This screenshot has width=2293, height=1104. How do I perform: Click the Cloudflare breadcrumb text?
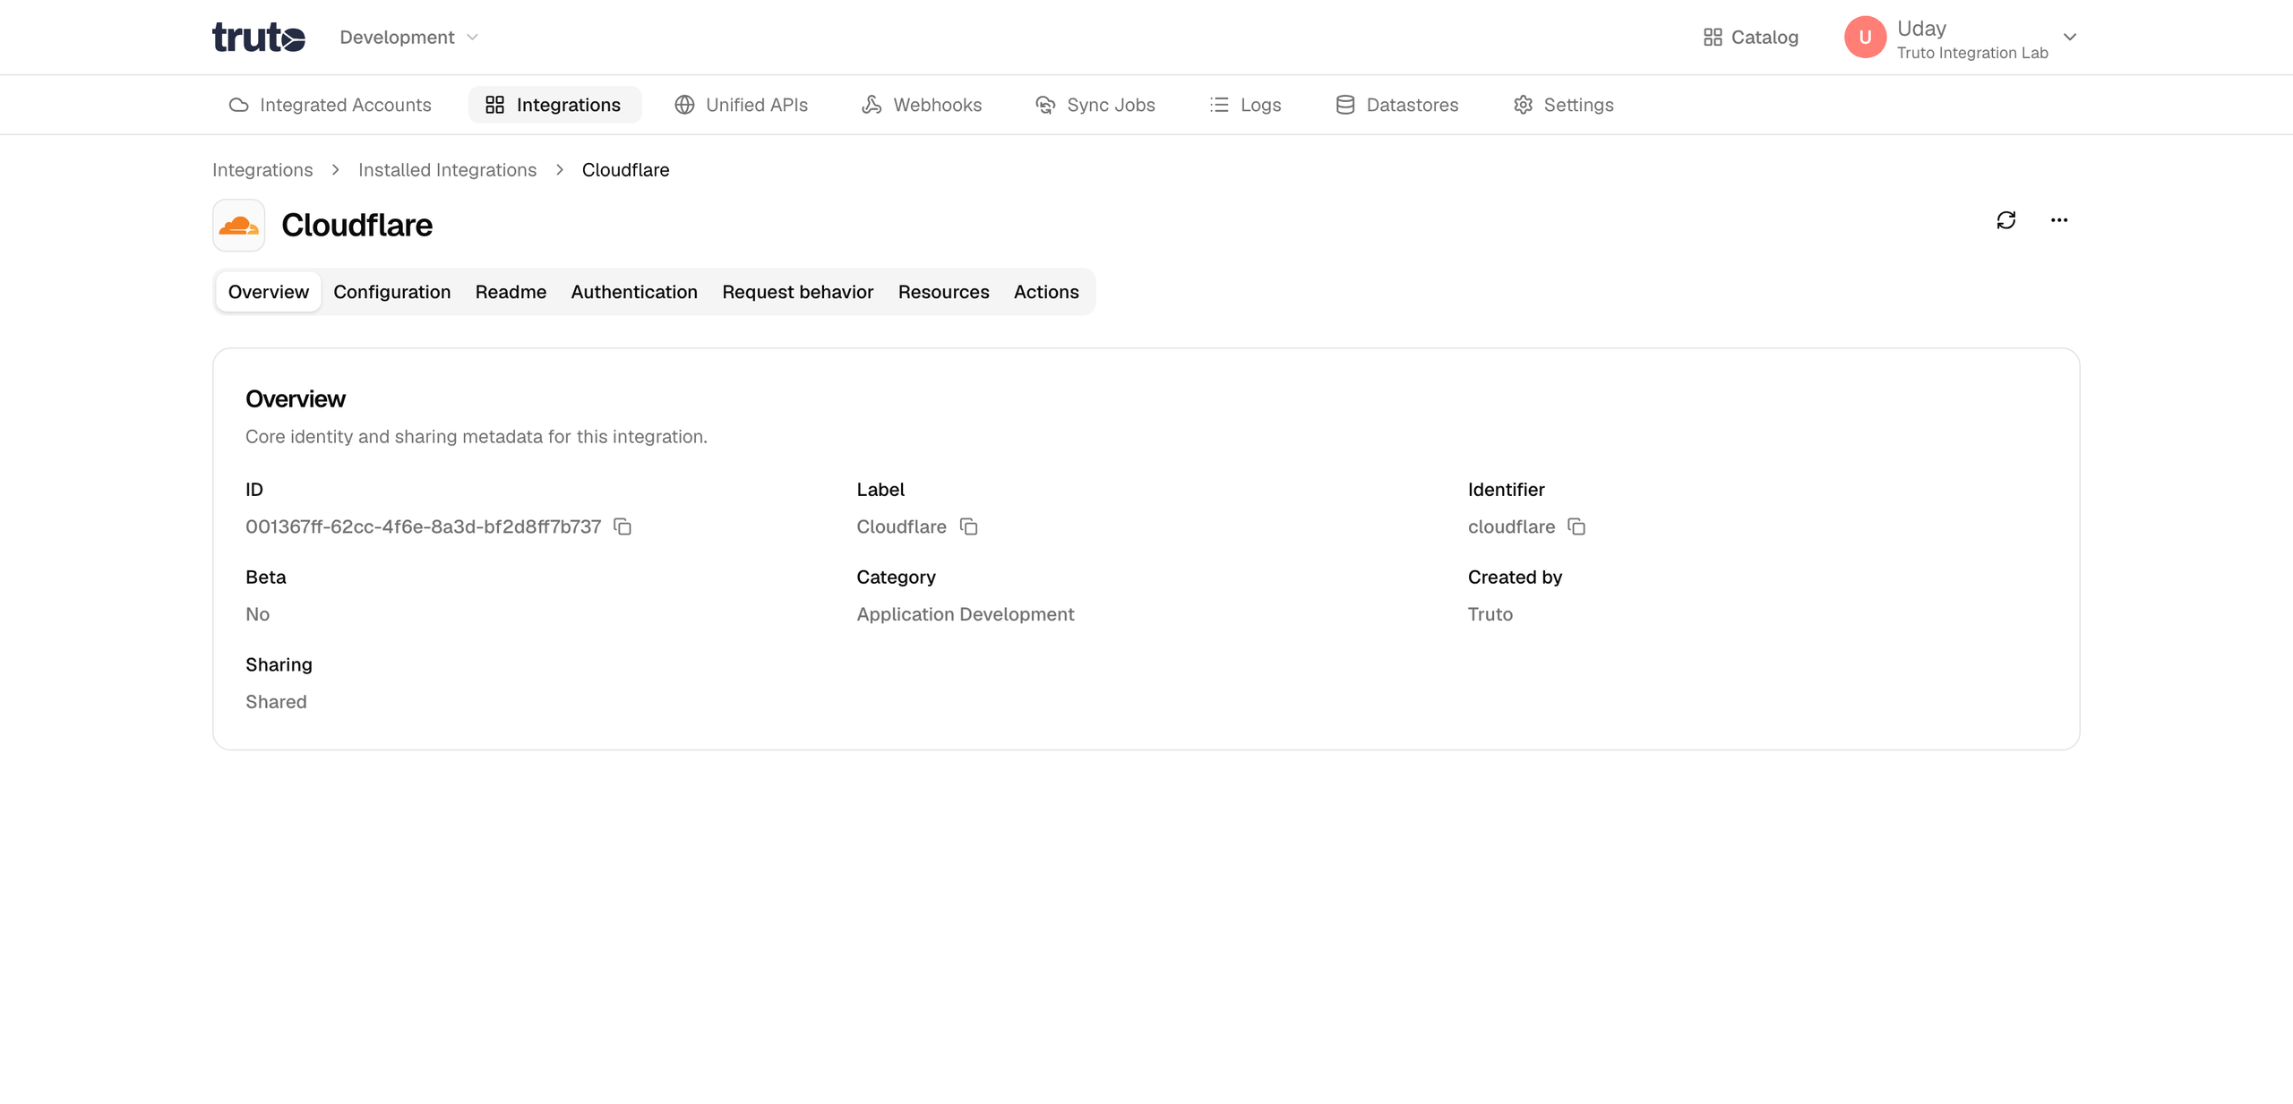tap(625, 169)
